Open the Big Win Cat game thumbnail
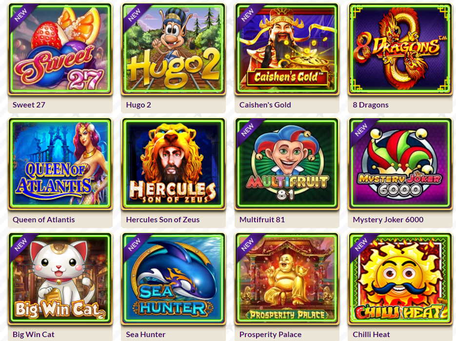This screenshot has width=456, height=341. 60,278
